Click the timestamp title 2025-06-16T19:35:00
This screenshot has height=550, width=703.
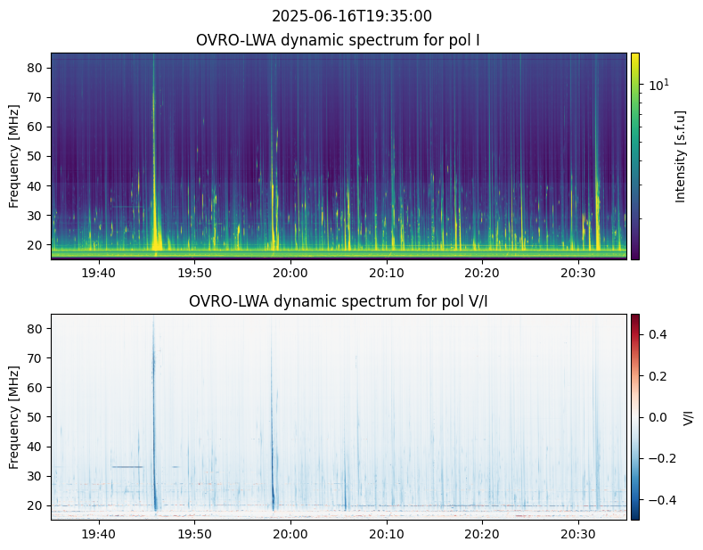[351, 16]
